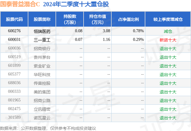Image resolution: width=191 pixels, height=131 pixels.
Task: Select stock name 传音控股
Action: 42,83
